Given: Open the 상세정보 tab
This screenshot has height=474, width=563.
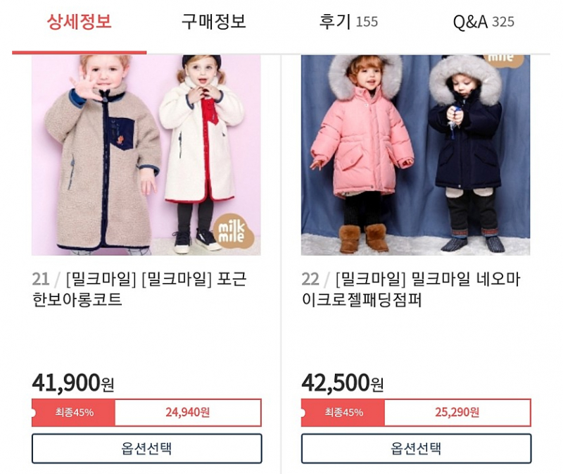Looking at the screenshot, I should 80,22.
